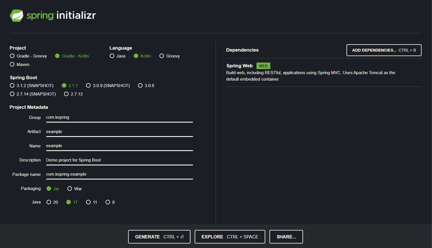Edit the Name input field
This screenshot has width=432, height=248.
(119, 146)
